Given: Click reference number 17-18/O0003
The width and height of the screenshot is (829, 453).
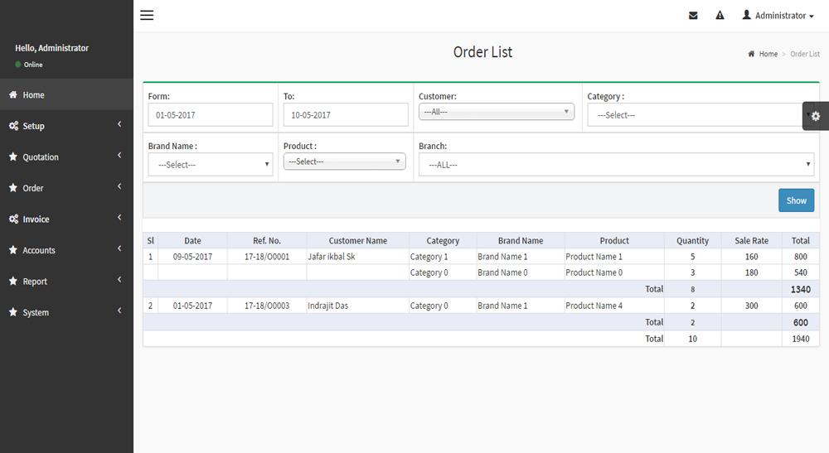Looking at the screenshot, I should [267, 306].
